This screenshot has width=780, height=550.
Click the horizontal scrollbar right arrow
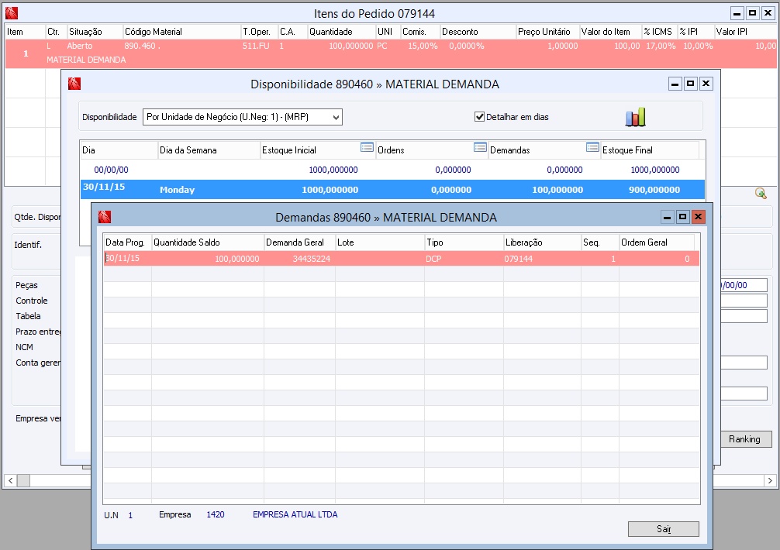click(770, 480)
